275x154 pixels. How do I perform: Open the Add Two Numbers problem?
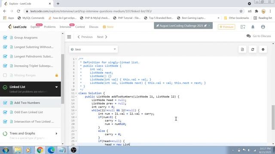pyautogui.click(x=27, y=103)
